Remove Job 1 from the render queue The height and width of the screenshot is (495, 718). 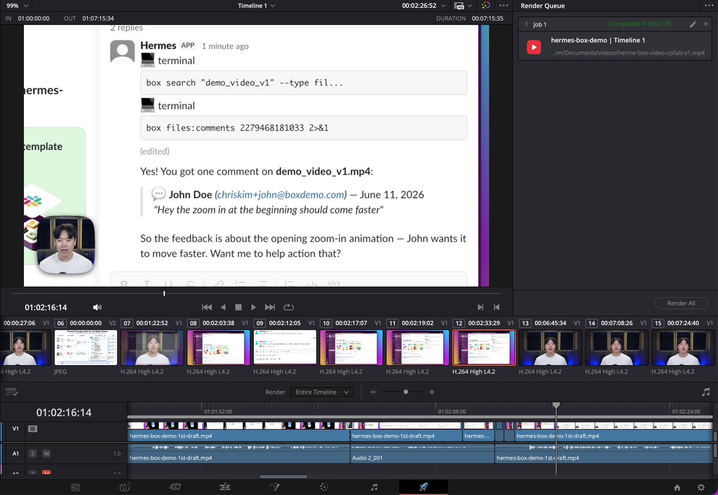click(706, 24)
